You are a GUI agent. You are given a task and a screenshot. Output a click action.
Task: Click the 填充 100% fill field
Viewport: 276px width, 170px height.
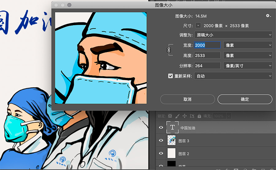pos(219,116)
